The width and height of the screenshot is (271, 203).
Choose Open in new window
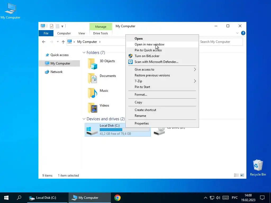(162, 44)
